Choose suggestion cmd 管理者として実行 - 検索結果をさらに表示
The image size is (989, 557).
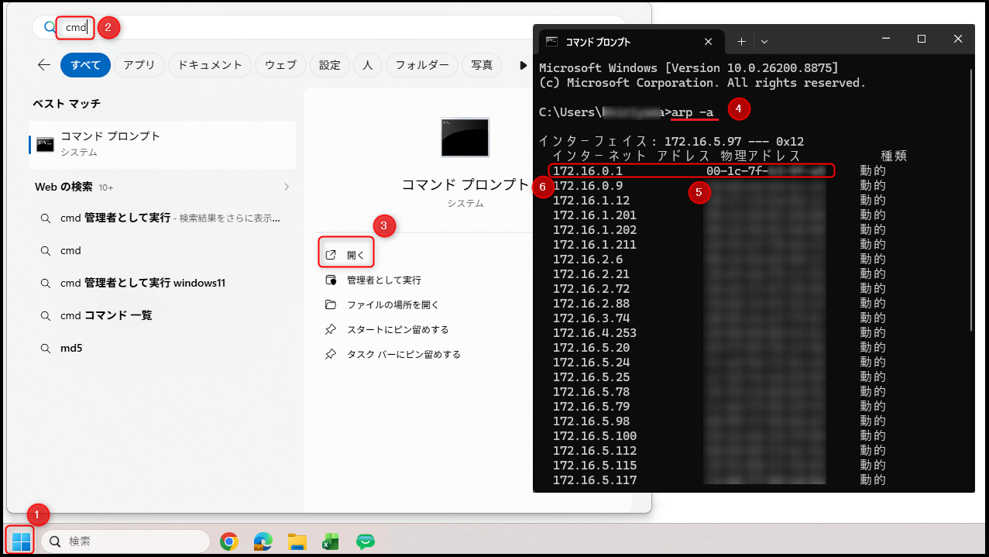click(162, 218)
